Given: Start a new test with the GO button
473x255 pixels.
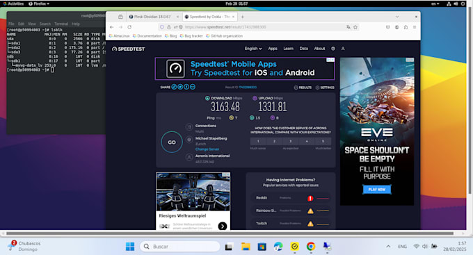Looking at the screenshot, I should pyautogui.click(x=172, y=142).
